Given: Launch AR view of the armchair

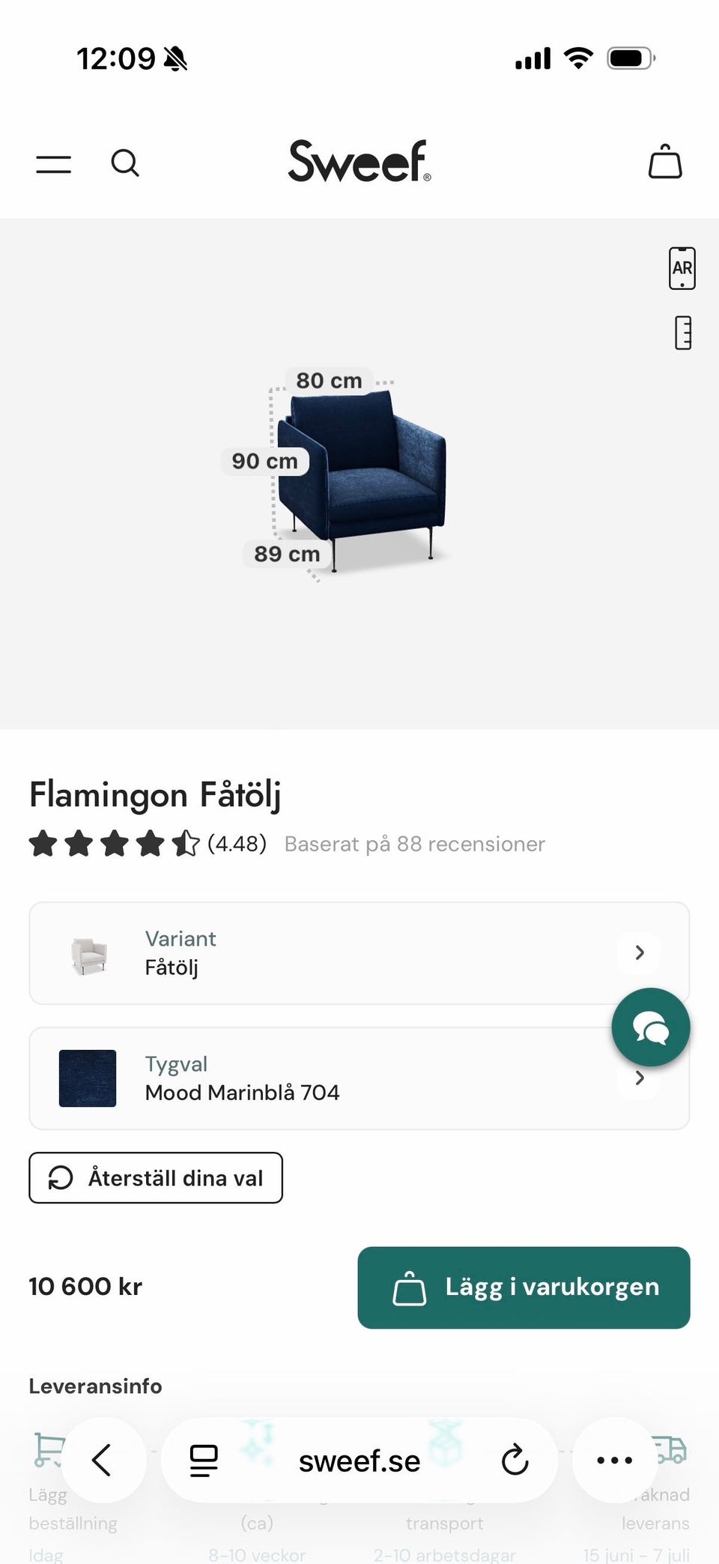Looking at the screenshot, I should pos(682,268).
